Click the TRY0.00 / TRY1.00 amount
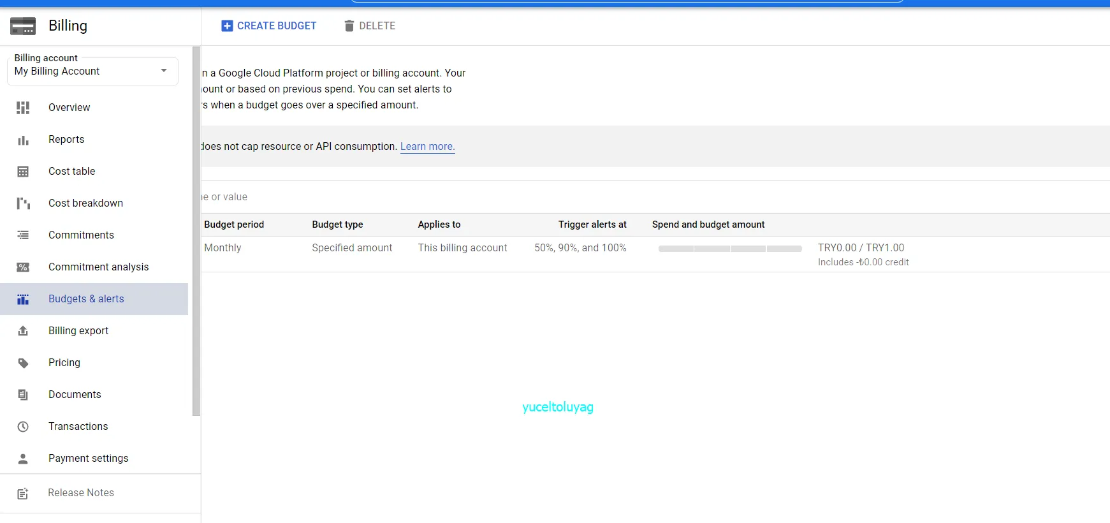This screenshot has width=1110, height=523. click(x=861, y=248)
